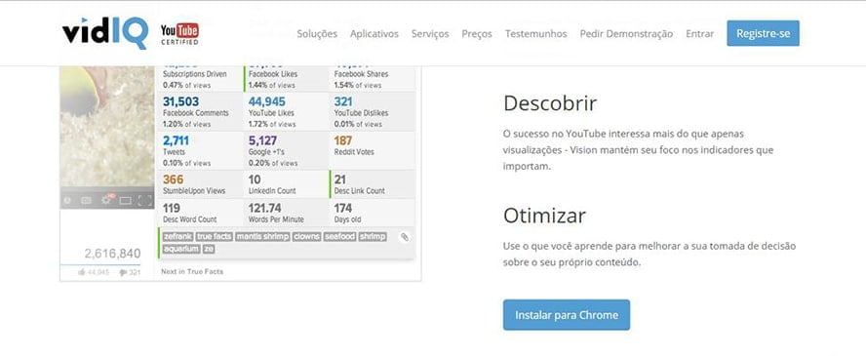View the Testemunhos page
866x356 pixels.
pos(535,34)
